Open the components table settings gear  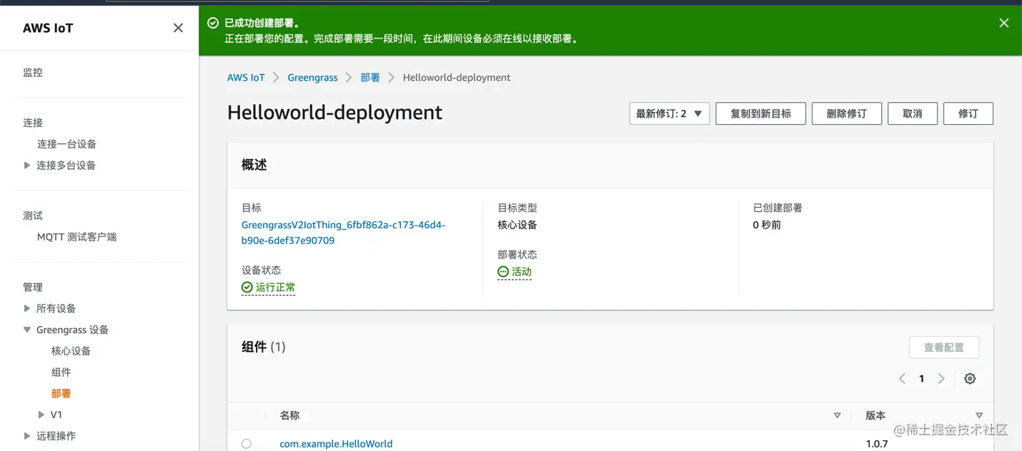point(969,379)
